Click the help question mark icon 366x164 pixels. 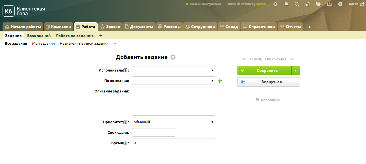(340, 4)
